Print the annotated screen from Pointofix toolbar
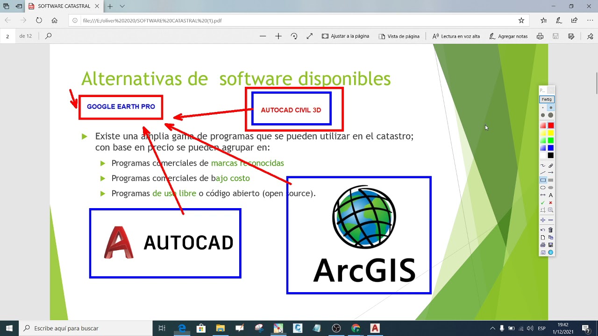This screenshot has width=598, height=336. pos(543,245)
